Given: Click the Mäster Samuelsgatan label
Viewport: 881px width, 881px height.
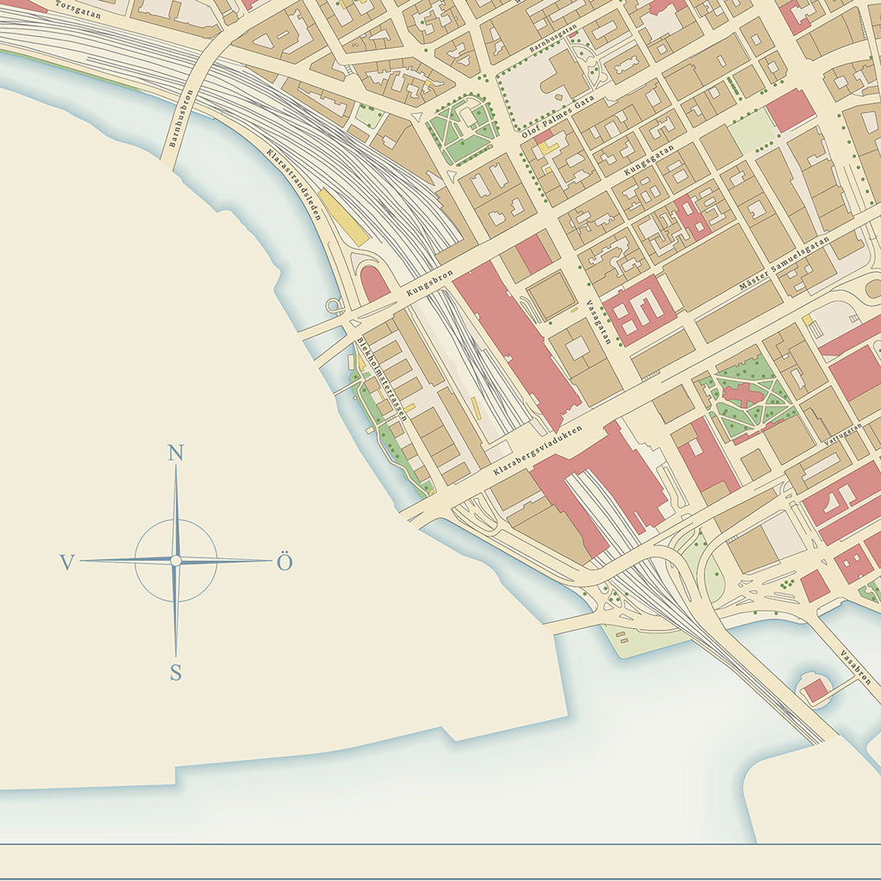Looking at the screenshot, I should (x=784, y=263).
